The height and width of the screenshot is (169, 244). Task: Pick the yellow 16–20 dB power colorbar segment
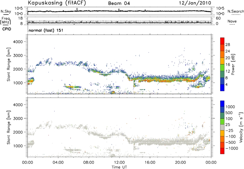(222, 61)
